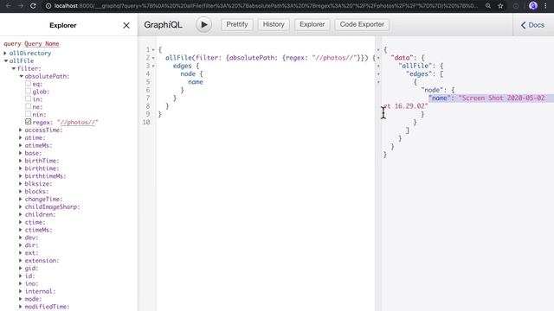The height and width of the screenshot is (311, 554).
Task: Focus the browser address bar URL
Action: 266,6
